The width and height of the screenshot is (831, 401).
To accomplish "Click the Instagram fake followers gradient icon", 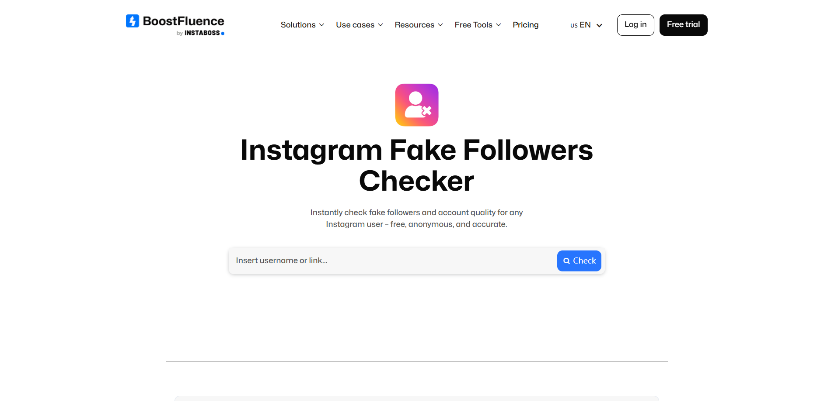I will click(416, 105).
